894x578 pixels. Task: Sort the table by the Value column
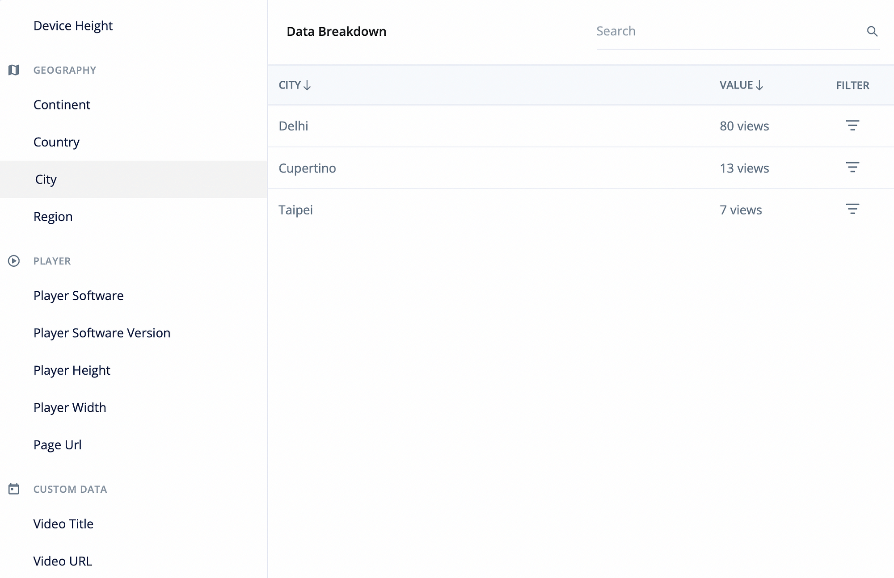741,85
